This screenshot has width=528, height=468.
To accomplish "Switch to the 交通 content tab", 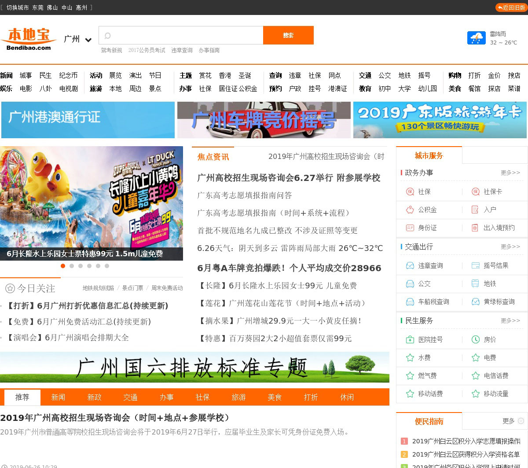I will [x=130, y=397].
